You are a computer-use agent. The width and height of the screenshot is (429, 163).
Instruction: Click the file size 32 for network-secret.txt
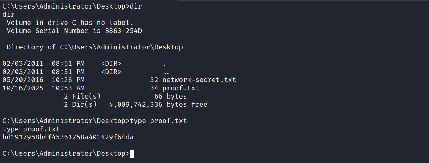coord(154,80)
